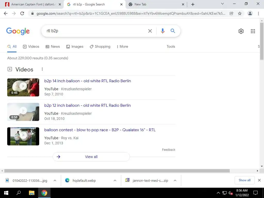View site information via the lock icon
This screenshot has height=198, width=264.
[32, 13]
